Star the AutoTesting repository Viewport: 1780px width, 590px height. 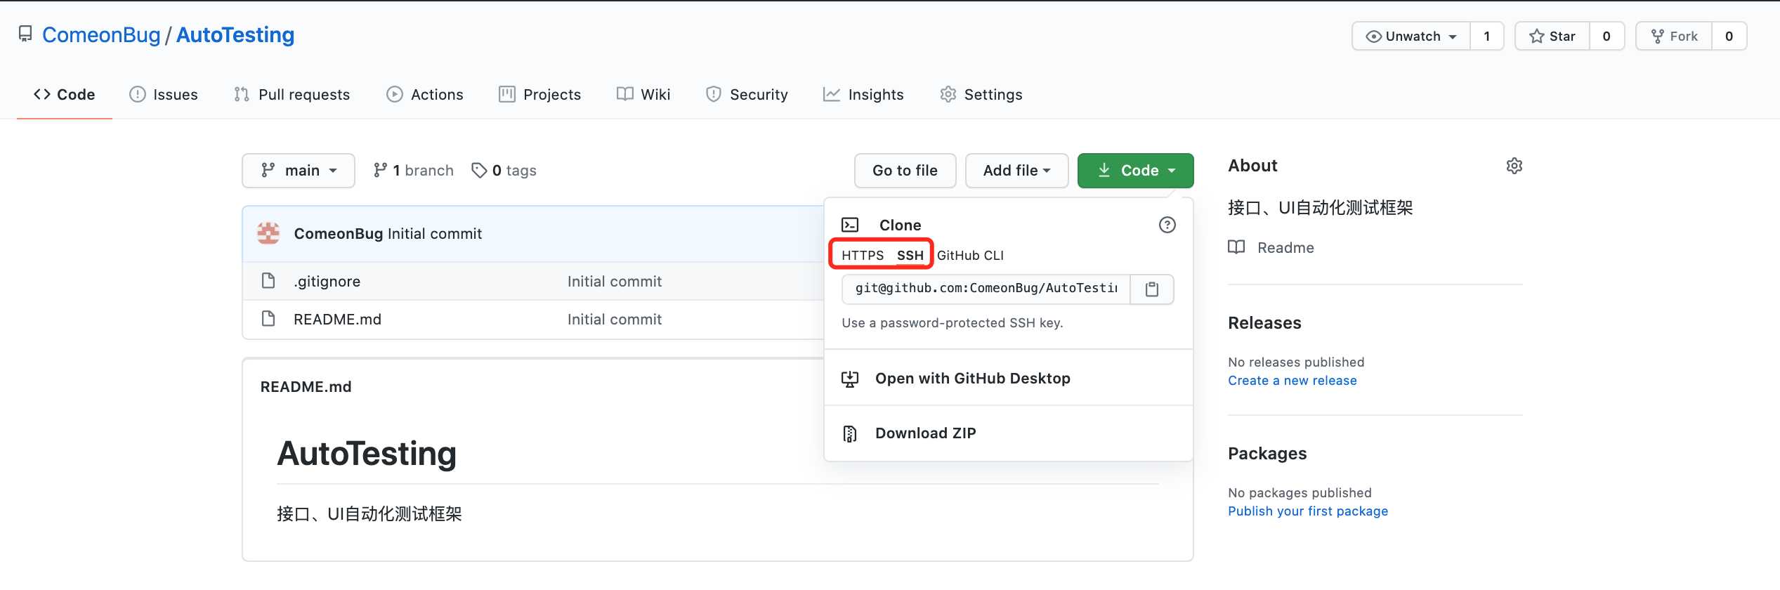pos(1552,36)
